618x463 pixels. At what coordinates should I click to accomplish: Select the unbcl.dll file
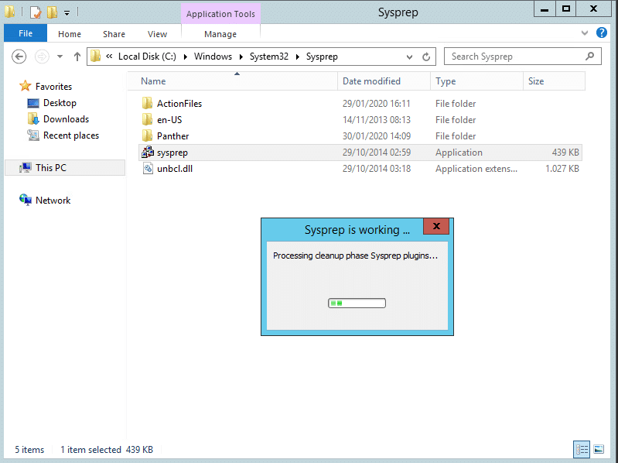coord(174,169)
